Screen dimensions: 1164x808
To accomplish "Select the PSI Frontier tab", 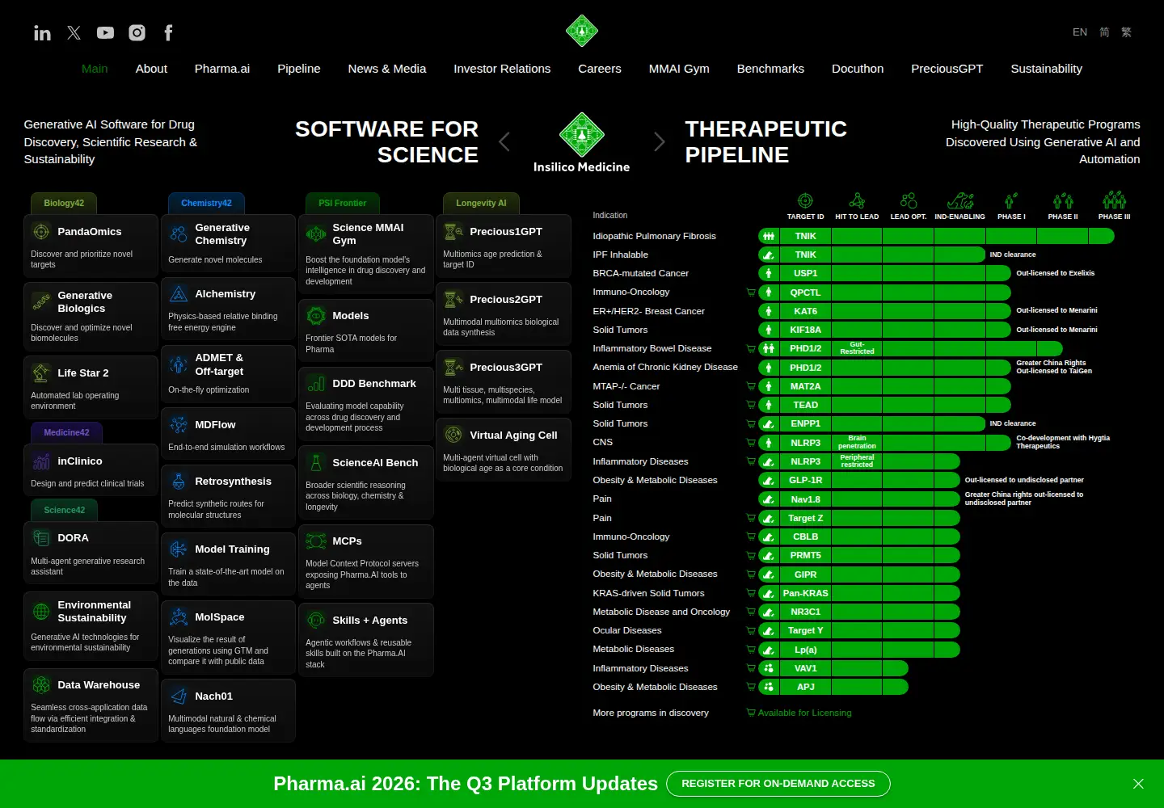I will coord(343,204).
